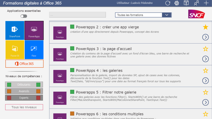Open the Toutes les formations dropdown
This screenshot has height=119, width=212.
(143, 15)
